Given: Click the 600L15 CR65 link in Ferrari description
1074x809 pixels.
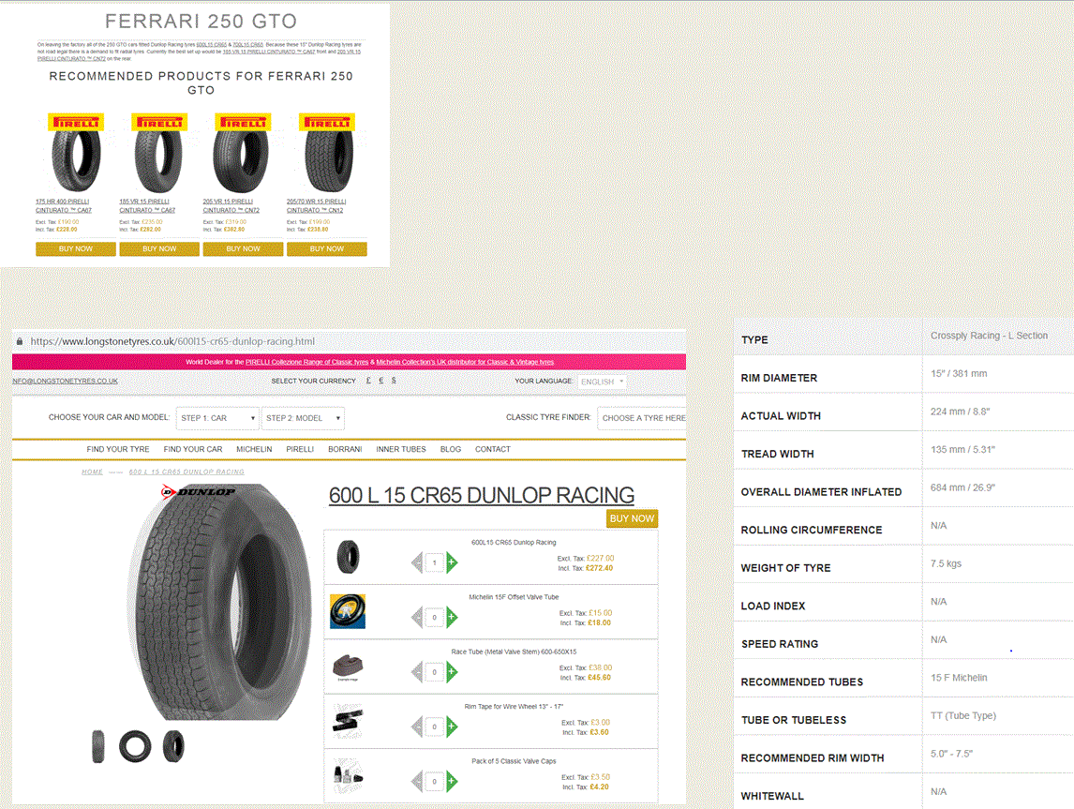Looking at the screenshot, I should (211, 44).
